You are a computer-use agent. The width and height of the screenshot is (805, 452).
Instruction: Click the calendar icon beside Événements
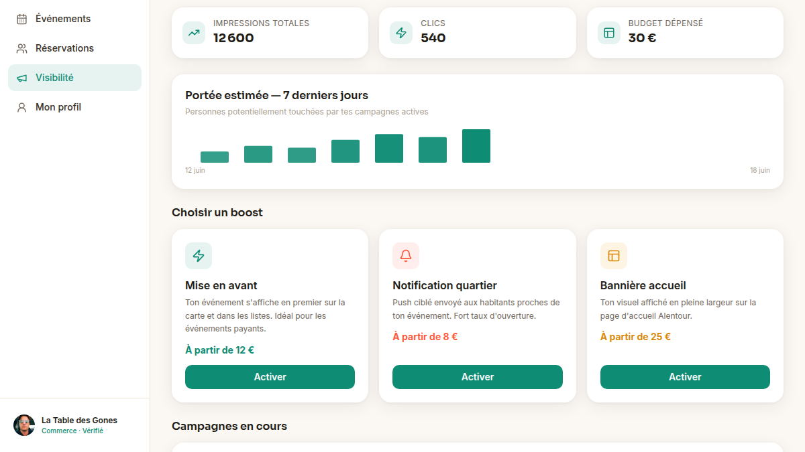(x=21, y=19)
